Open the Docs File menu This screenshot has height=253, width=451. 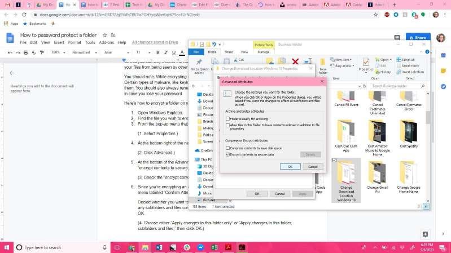click(x=23, y=42)
